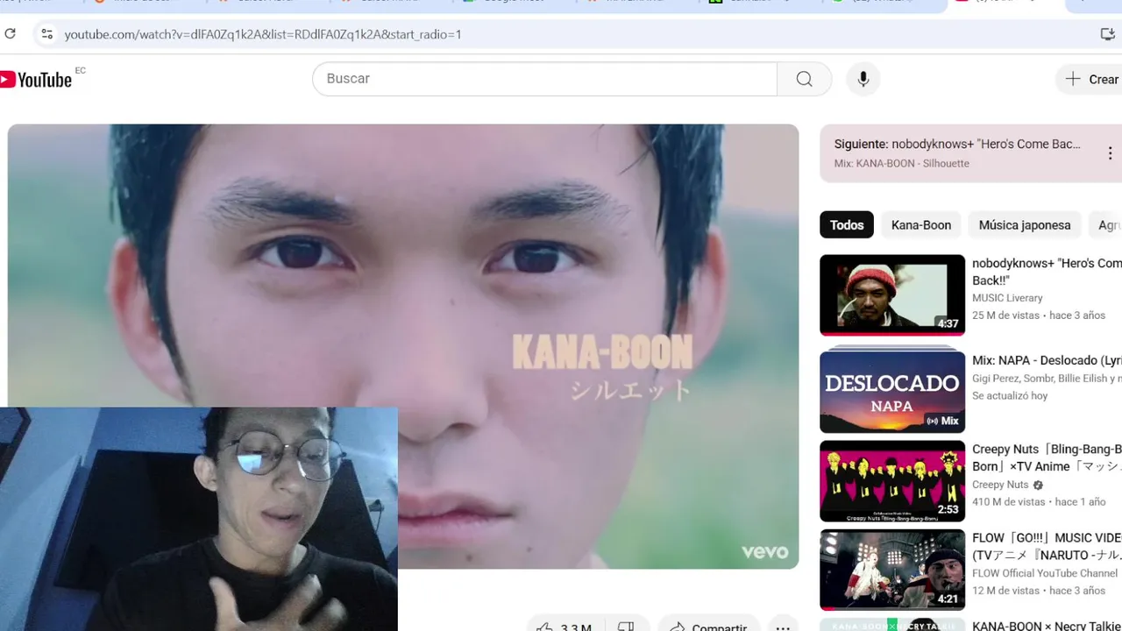
Task: Click the install app icon in address bar
Action: [x=1107, y=34]
